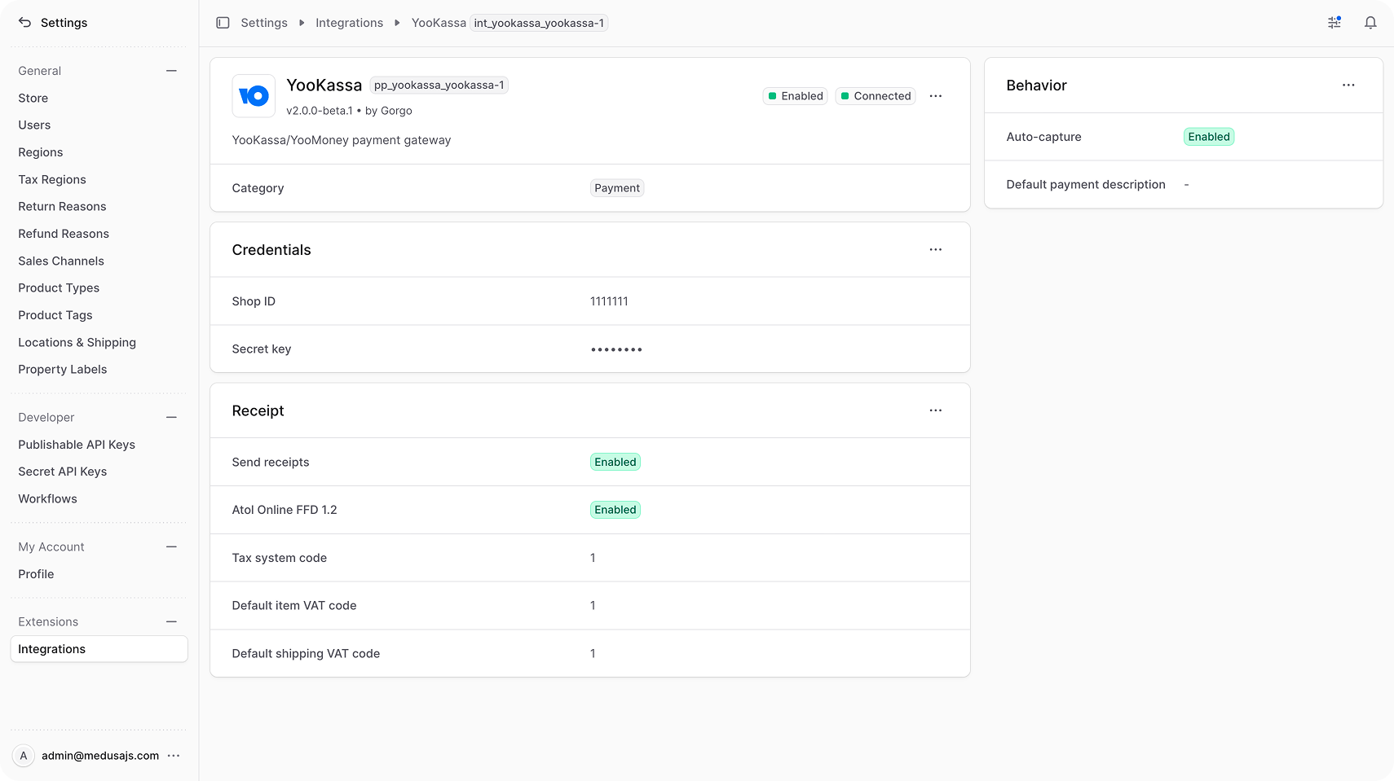
Task: Open Credentials section actions menu
Action: tap(936, 250)
